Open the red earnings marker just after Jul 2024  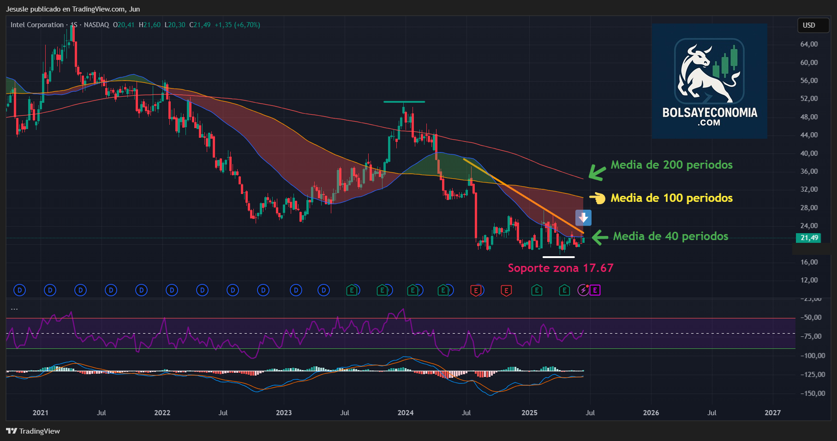[476, 290]
